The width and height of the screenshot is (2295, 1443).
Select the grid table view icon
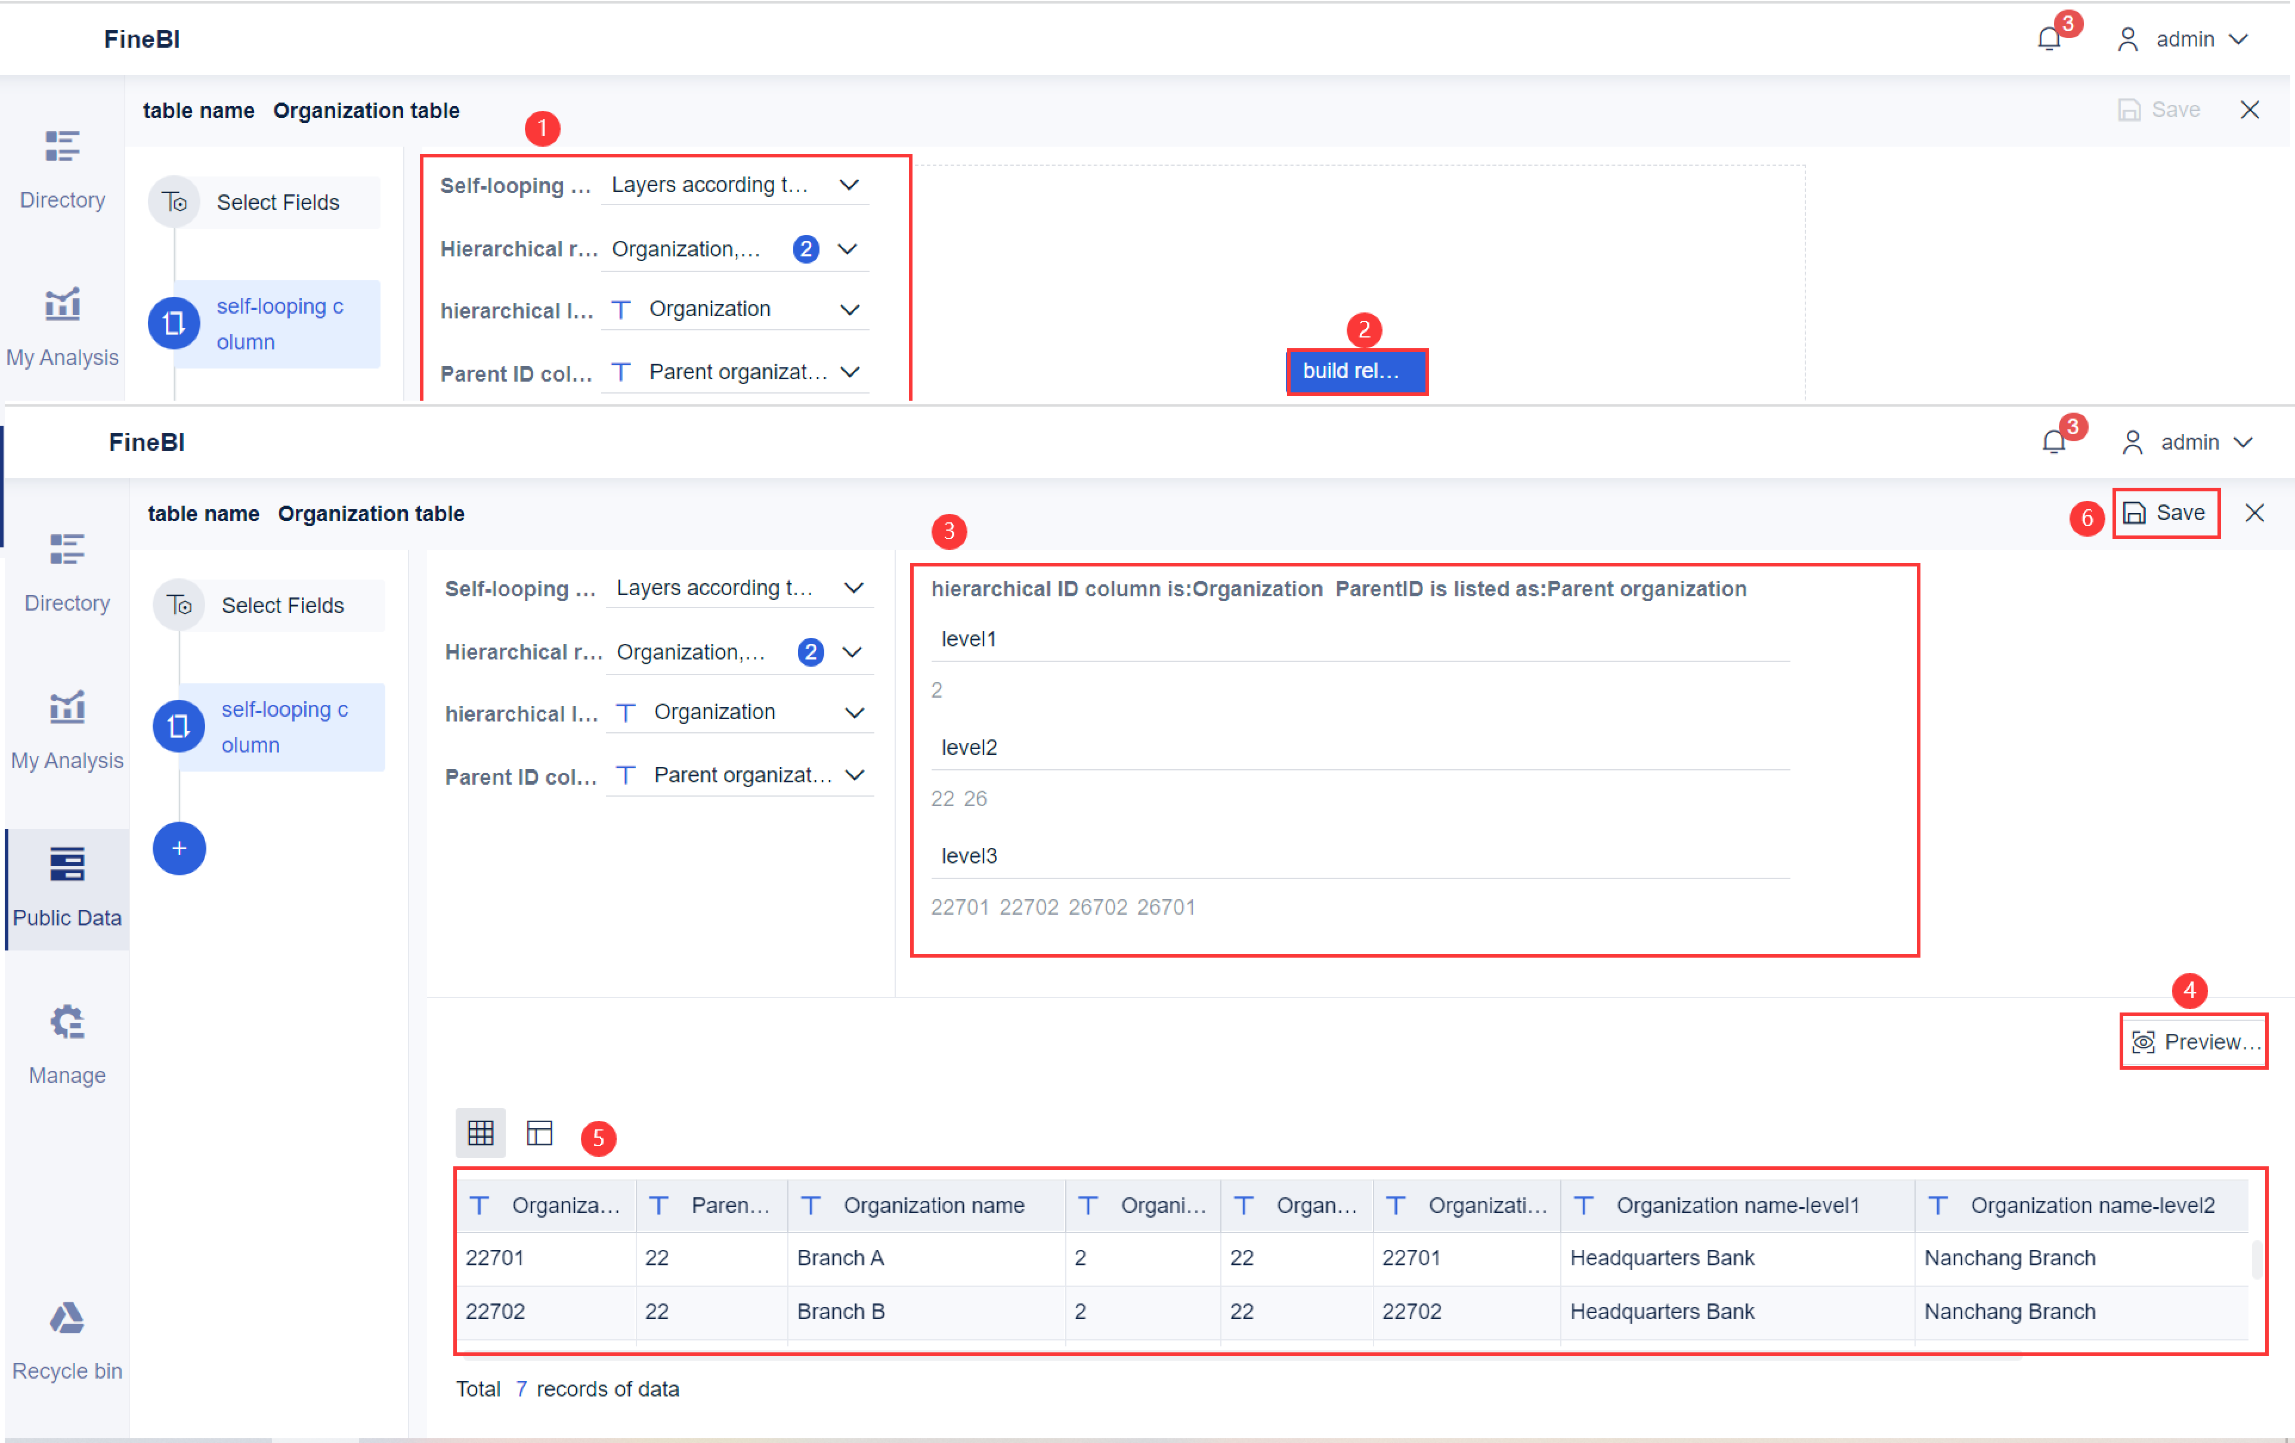pyautogui.click(x=480, y=1134)
